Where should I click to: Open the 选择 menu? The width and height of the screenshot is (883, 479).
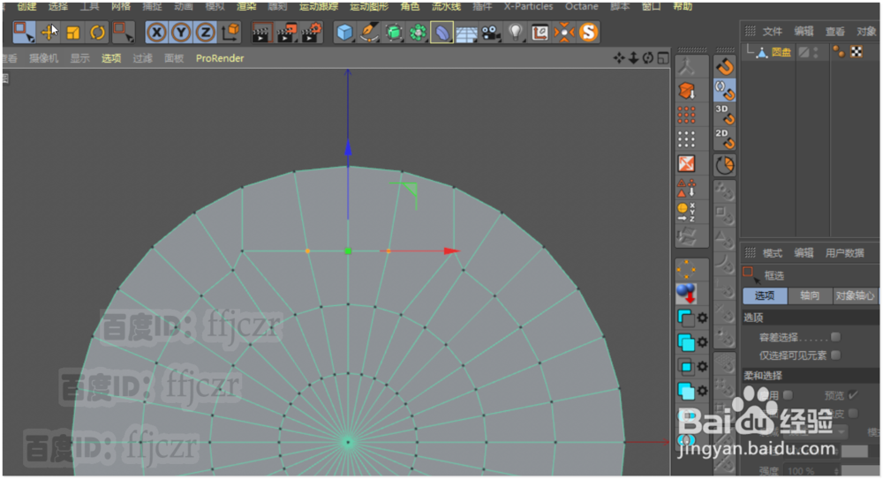pyautogui.click(x=58, y=6)
